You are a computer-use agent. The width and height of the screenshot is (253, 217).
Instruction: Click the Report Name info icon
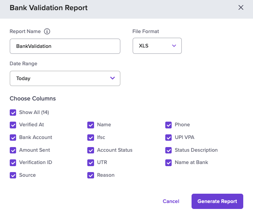point(47,31)
